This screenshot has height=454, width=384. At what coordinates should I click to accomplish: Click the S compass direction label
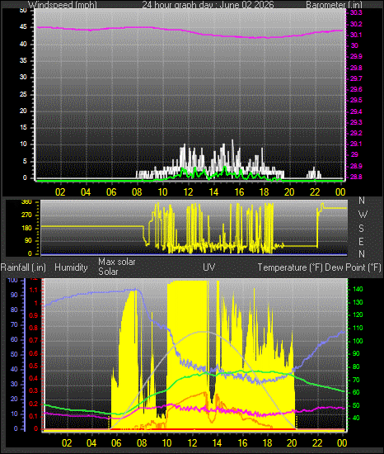pyautogui.click(x=361, y=229)
